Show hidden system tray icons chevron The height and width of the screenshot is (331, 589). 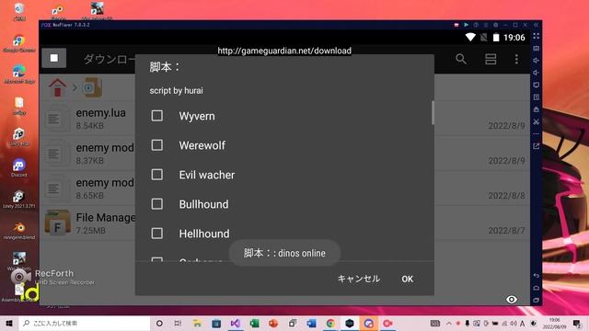[x=448, y=323]
